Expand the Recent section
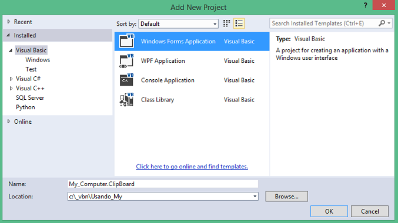 9,22
